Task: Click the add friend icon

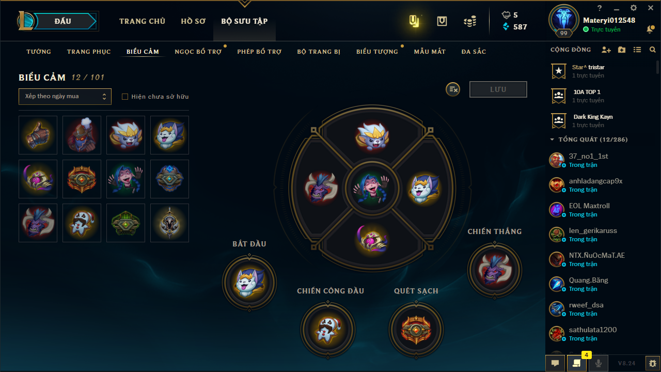Action: point(606,50)
